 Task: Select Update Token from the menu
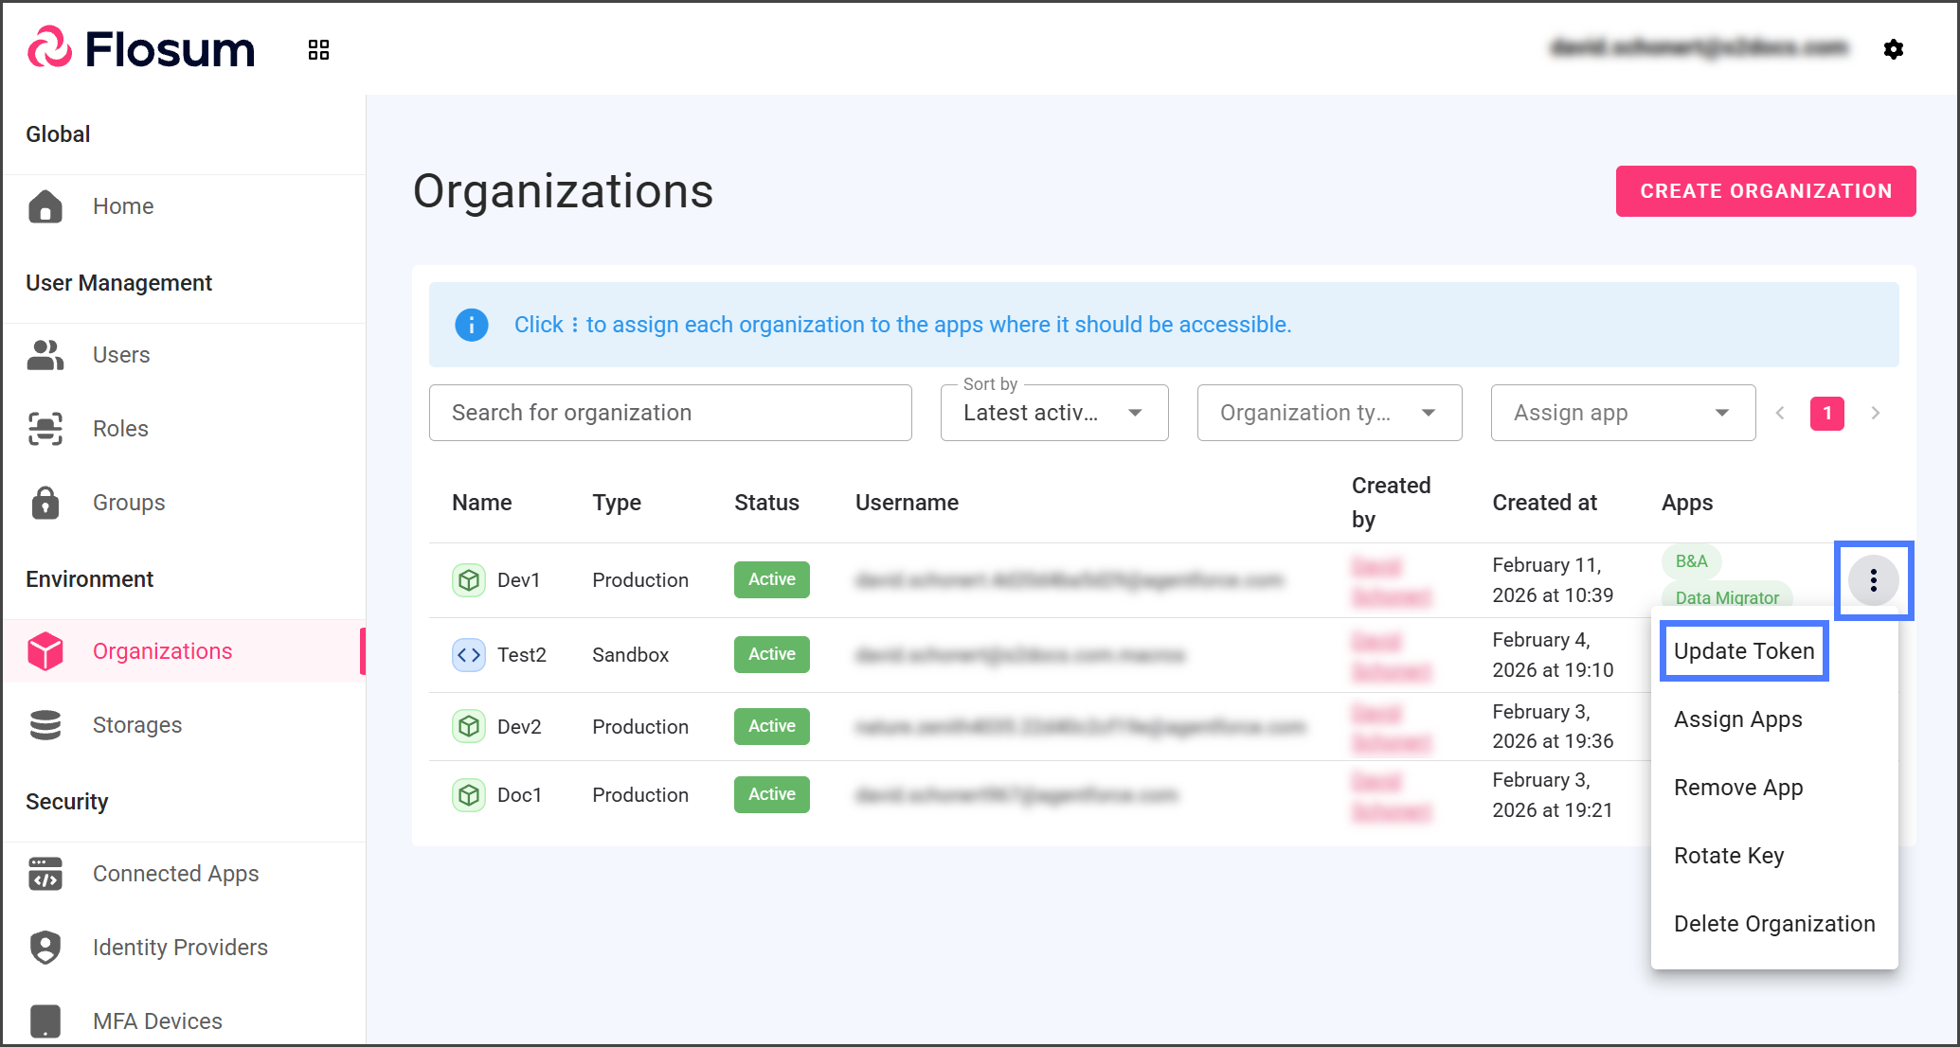1743,651
